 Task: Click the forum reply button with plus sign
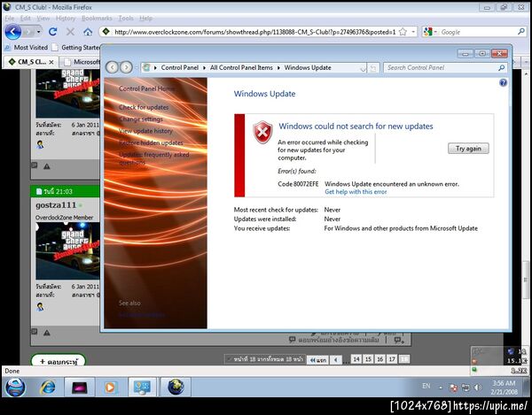pos(58,361)
